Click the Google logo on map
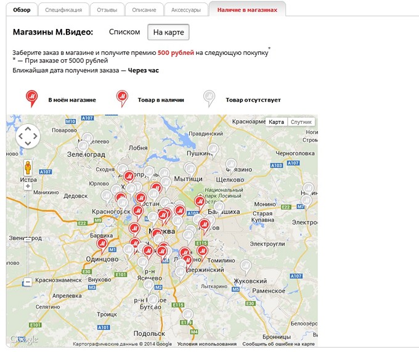The image size is (419, 352). point(24,339)
